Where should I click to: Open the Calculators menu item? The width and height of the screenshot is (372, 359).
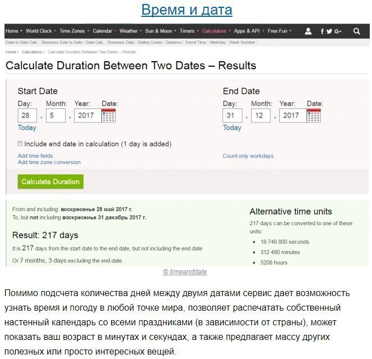(214, 31)
